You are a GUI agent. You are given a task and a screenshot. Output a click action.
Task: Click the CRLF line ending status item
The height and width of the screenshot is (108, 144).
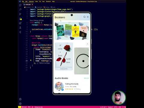[120, 107]
